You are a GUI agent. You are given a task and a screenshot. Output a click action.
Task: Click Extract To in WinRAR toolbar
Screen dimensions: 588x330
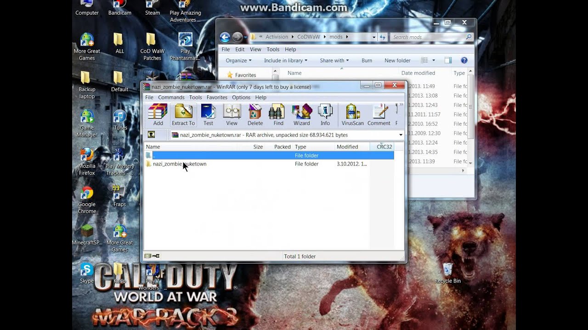click(183, 115)
